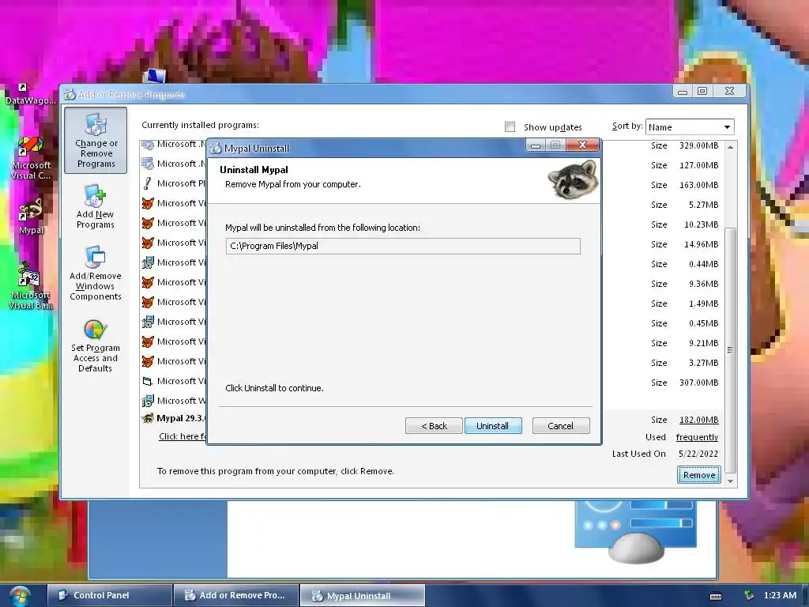The height and width of the screenshot is (607, 809).
Task: Click the 'Click here f' support link
Action: [x=182, y=436]
